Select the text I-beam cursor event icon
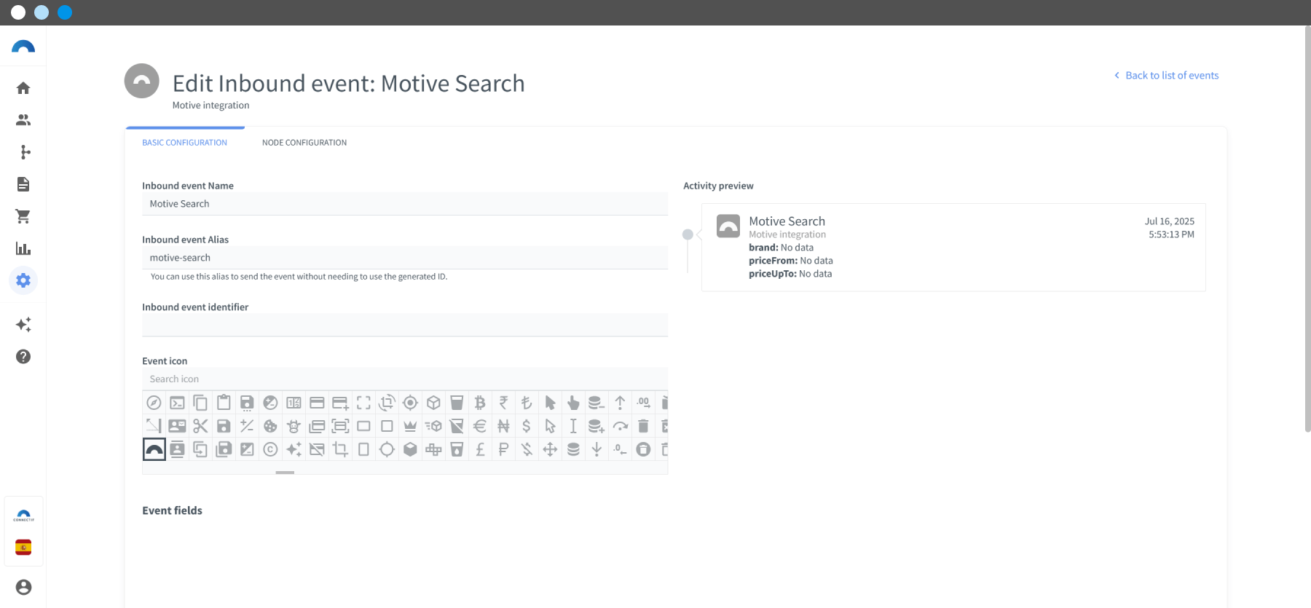 point(573,426)
